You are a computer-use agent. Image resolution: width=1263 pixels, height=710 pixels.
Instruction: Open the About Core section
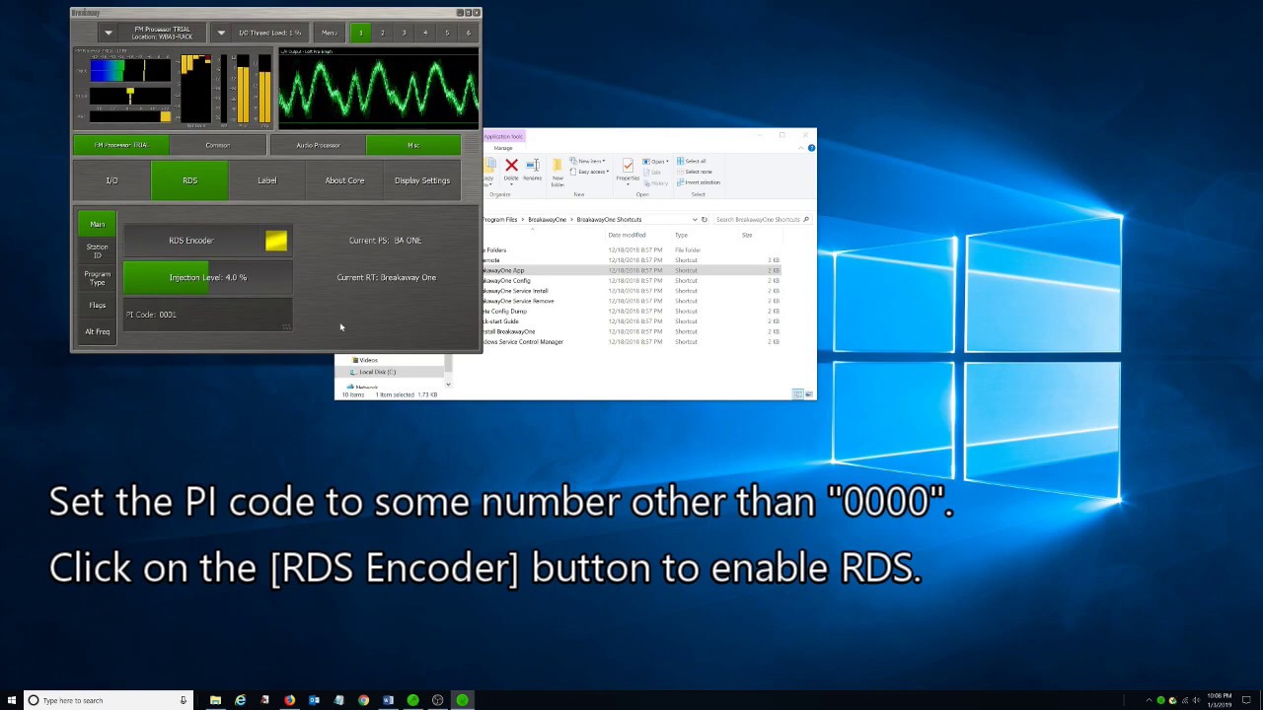click(x=344, y=180)
